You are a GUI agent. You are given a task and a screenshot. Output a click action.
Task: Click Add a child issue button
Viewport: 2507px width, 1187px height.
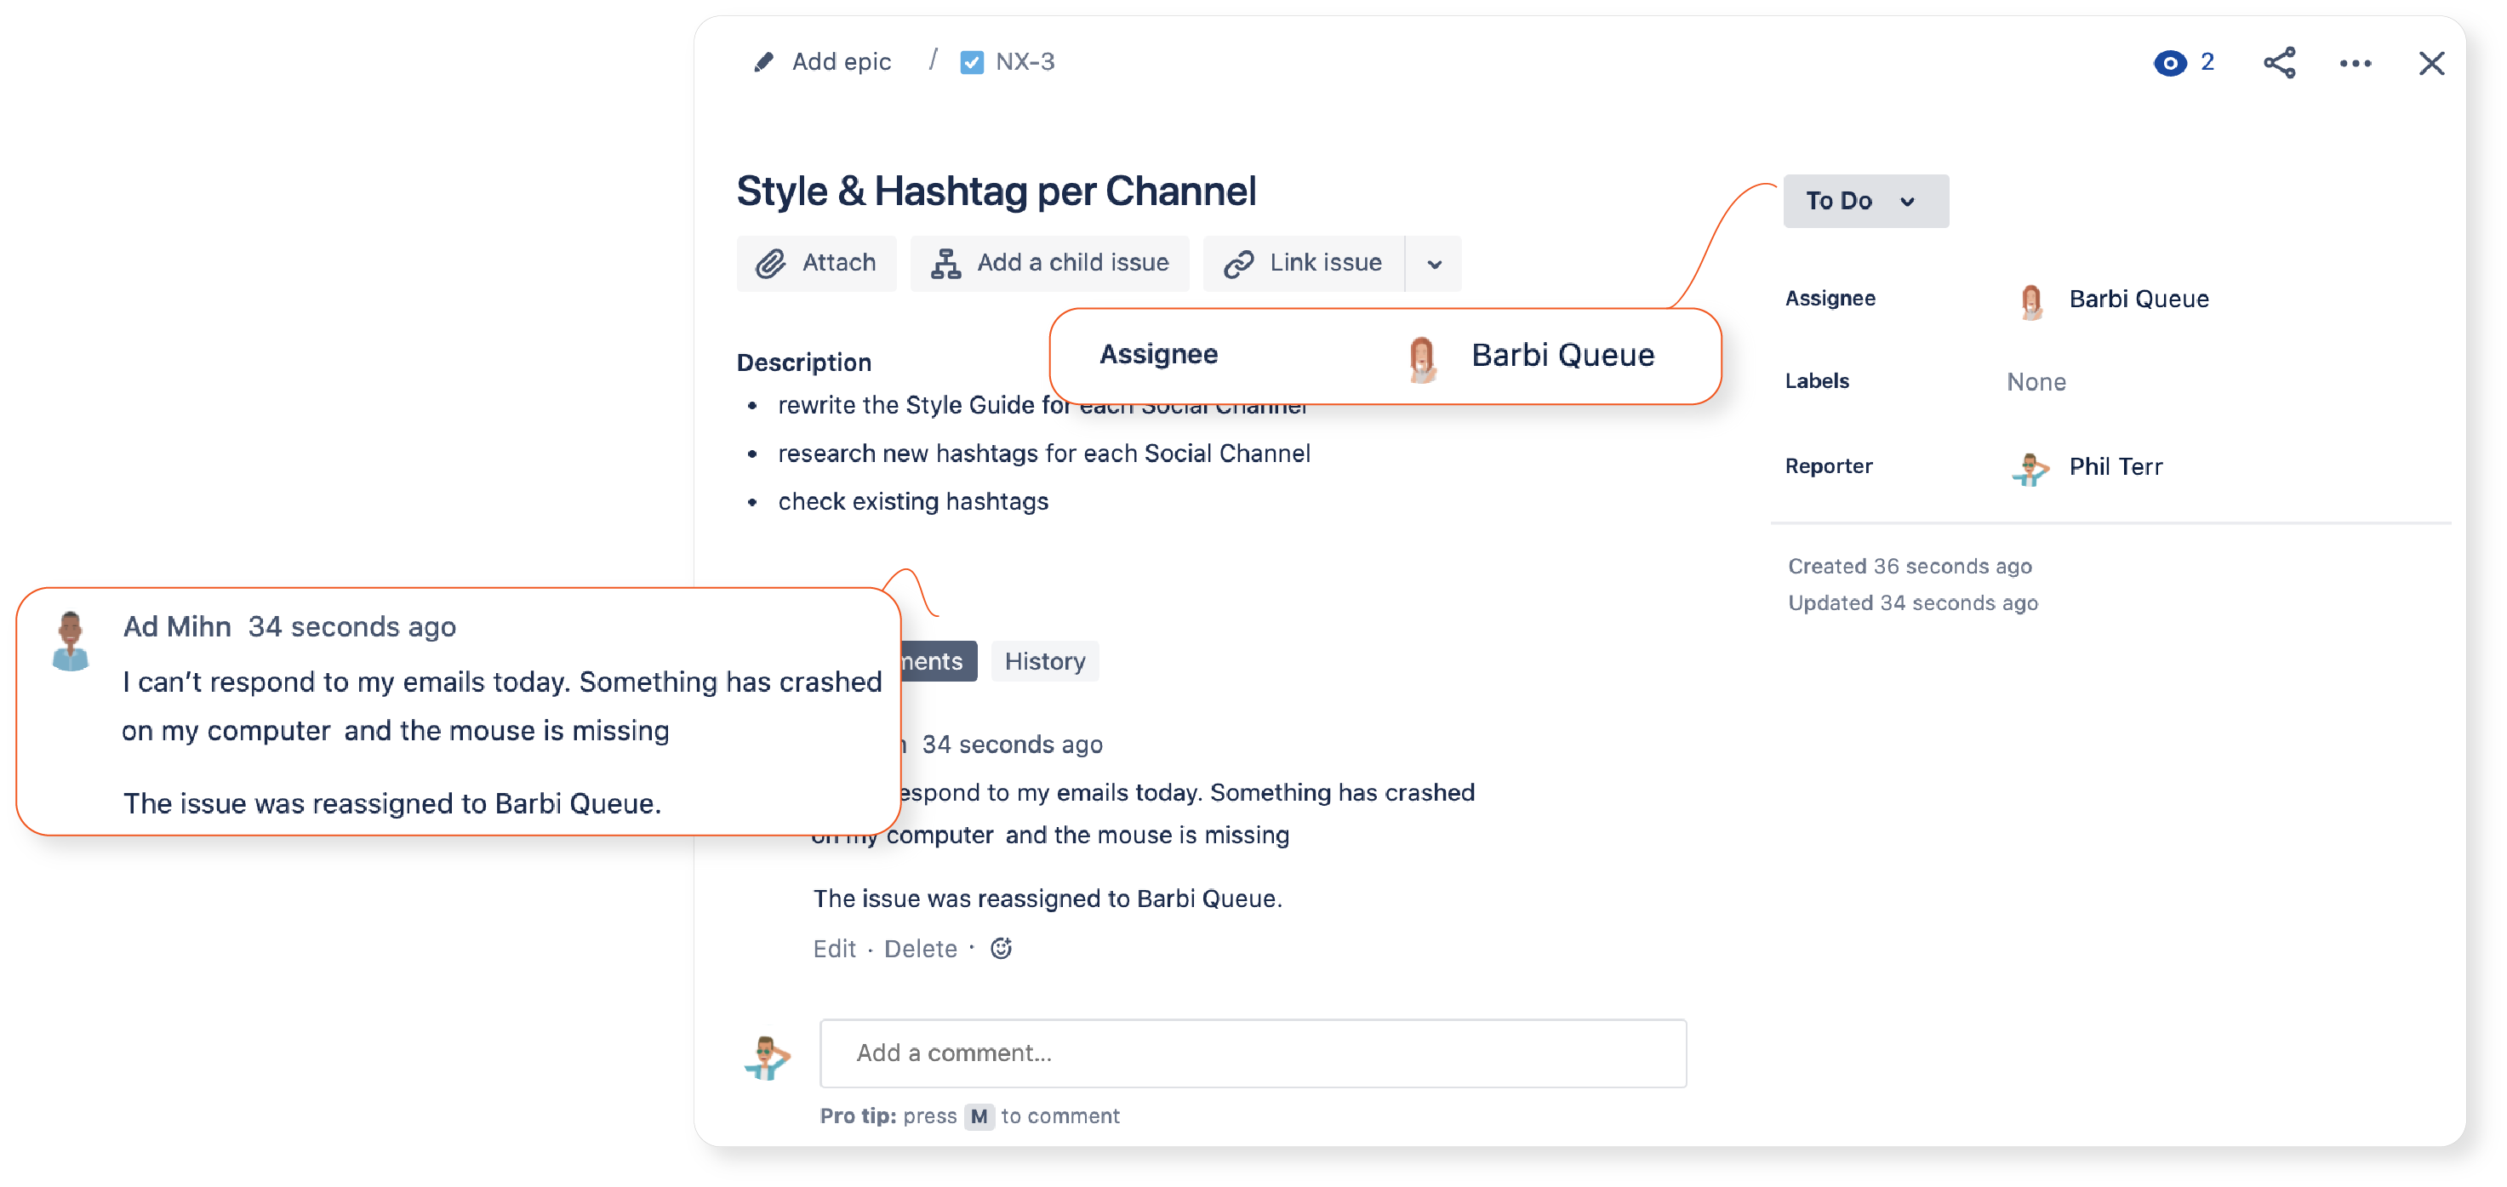(x=1049, y=263)
